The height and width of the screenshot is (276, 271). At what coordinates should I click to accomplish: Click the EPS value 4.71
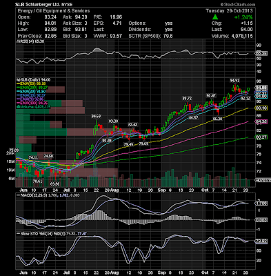tap(117, 23)
